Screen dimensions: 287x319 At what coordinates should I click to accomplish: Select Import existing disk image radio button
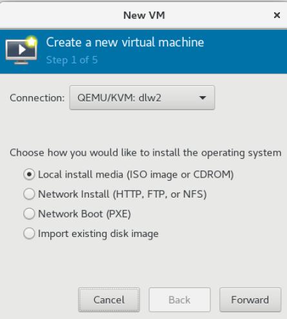(x=29, y=234)
